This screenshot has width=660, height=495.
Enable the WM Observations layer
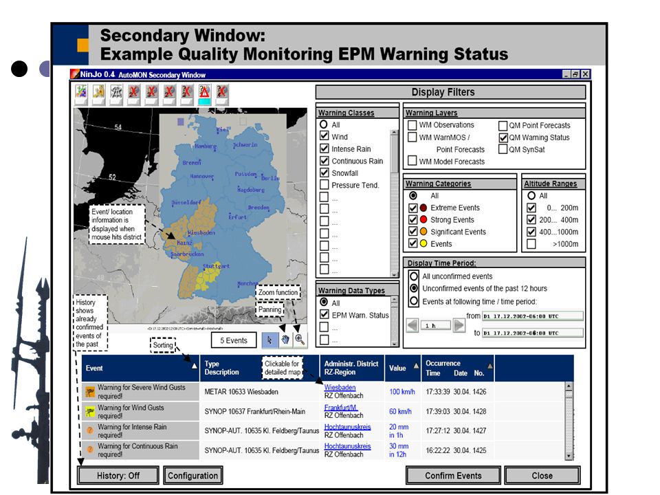412,125
